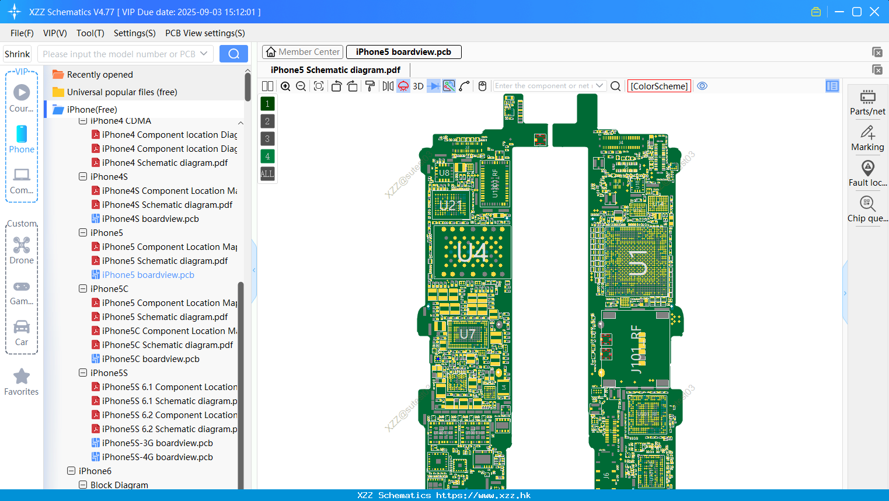Open the Settings(S) menu
Viewport: 889px width, 501px height.
pyautogui.click(x=135, y=33)
